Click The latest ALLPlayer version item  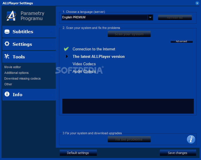tap(98, 56)
